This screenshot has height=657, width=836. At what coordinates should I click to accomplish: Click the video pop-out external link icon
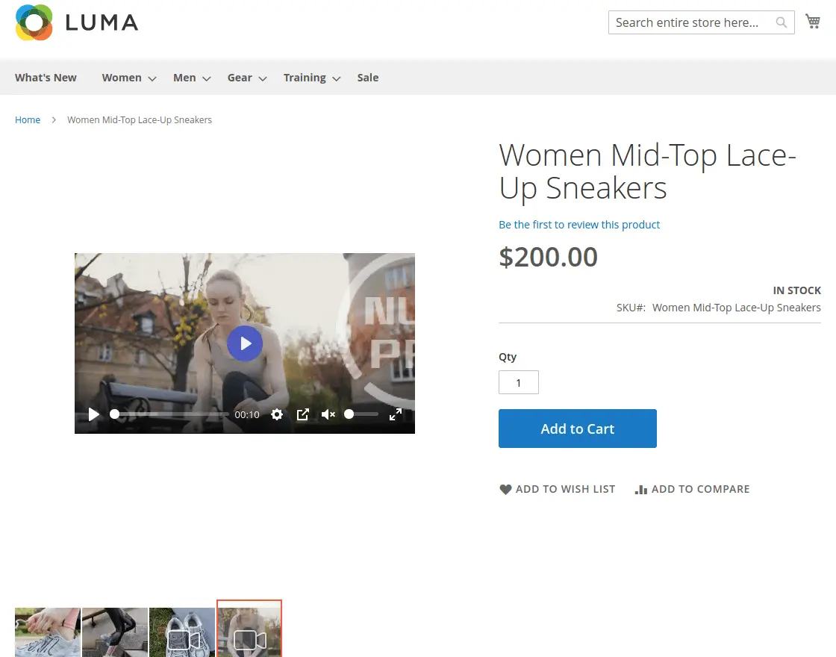[x=302, y=414]
